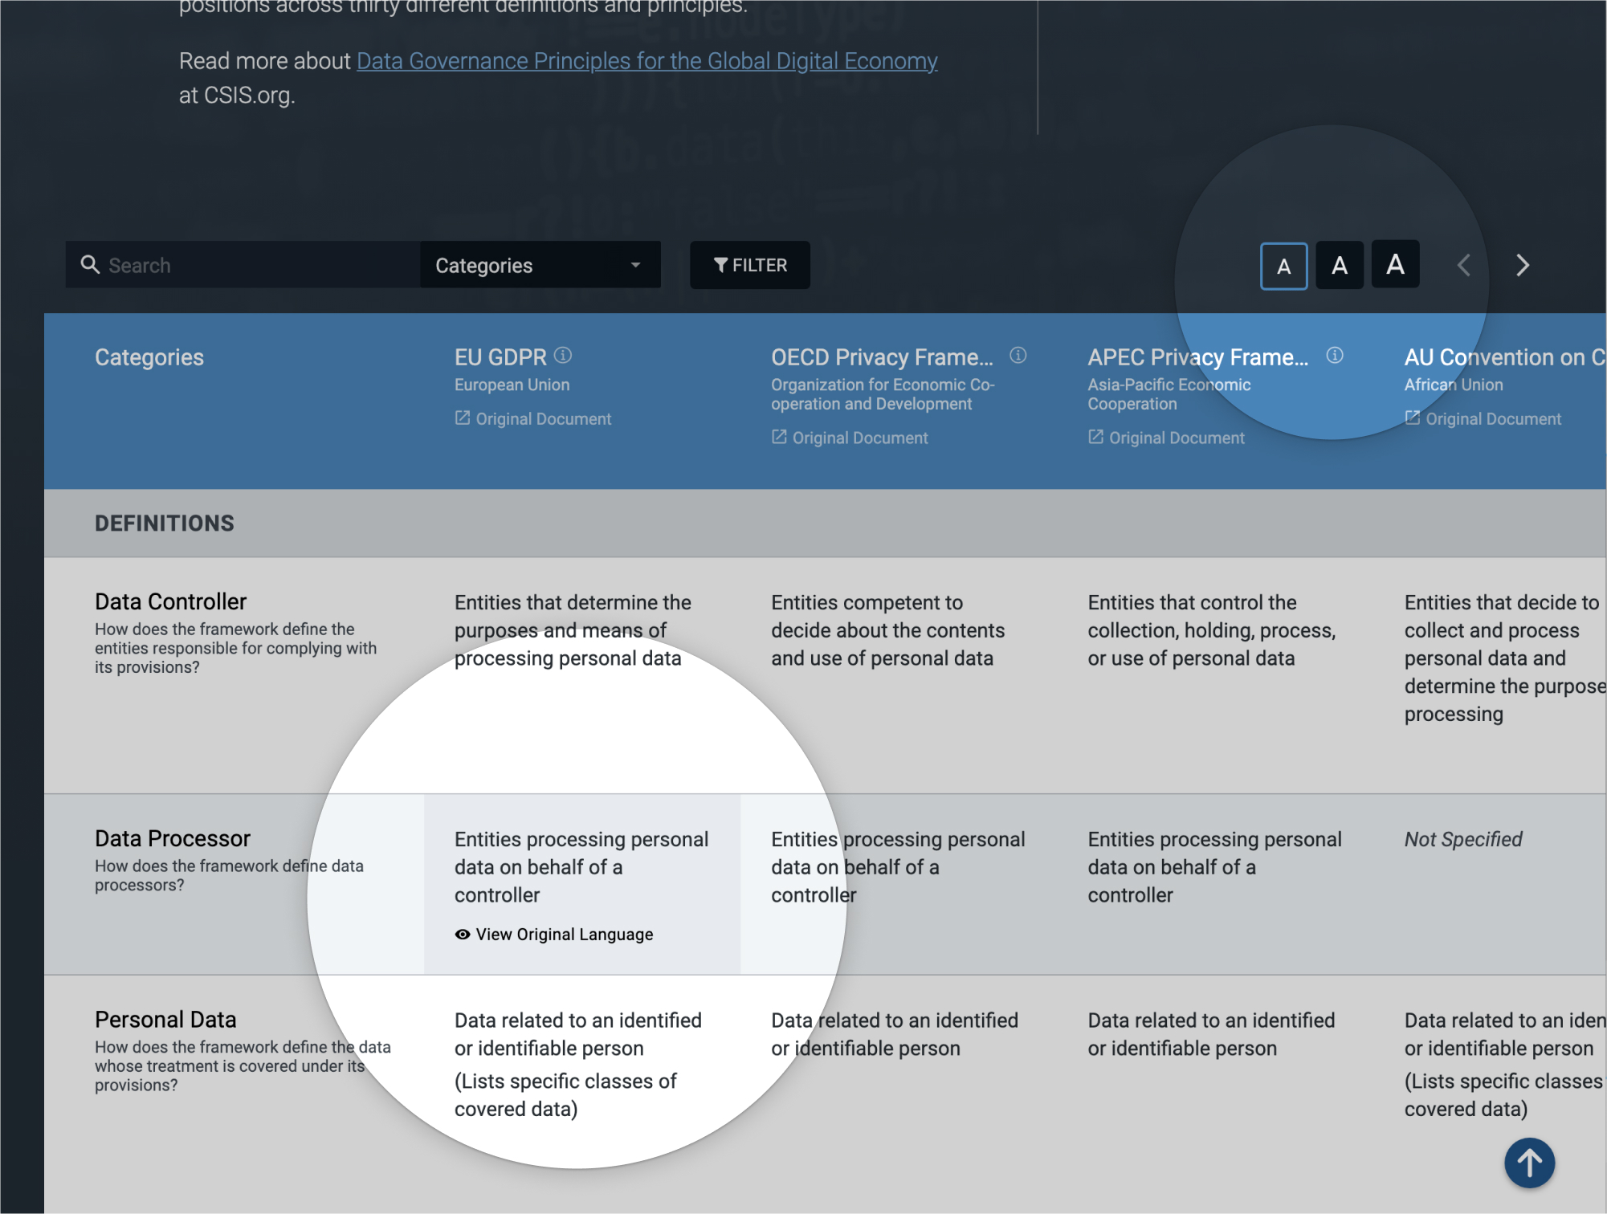
Task: Open OECD Original Document link
Action: point(849,438)
